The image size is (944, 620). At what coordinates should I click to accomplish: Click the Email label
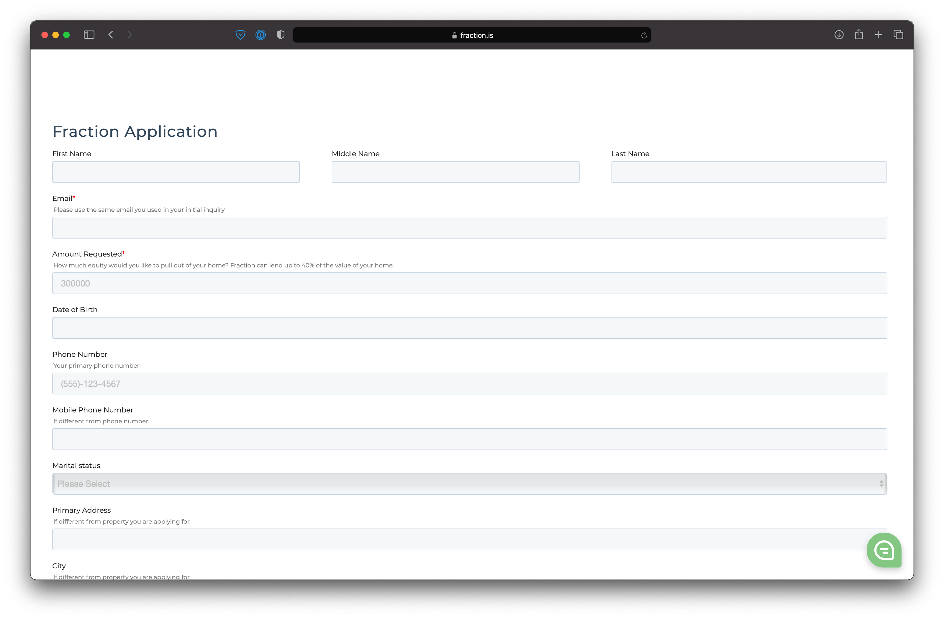pyautogui.click(x=62, y=198)
